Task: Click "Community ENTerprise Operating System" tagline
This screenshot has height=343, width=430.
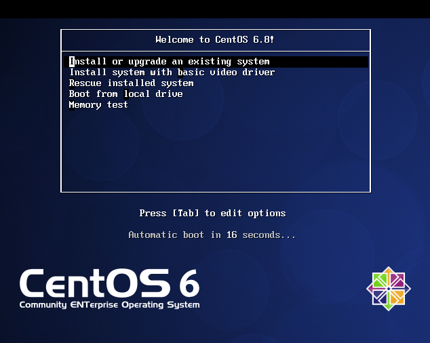Action: [109, 305]
